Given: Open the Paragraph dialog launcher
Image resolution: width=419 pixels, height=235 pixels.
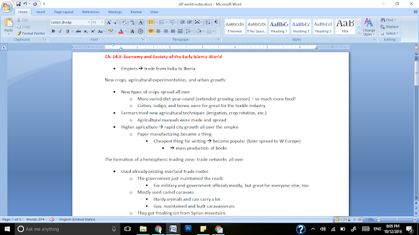Looking at the screenshot, I should pyautogui.click(x=218, y=39).
